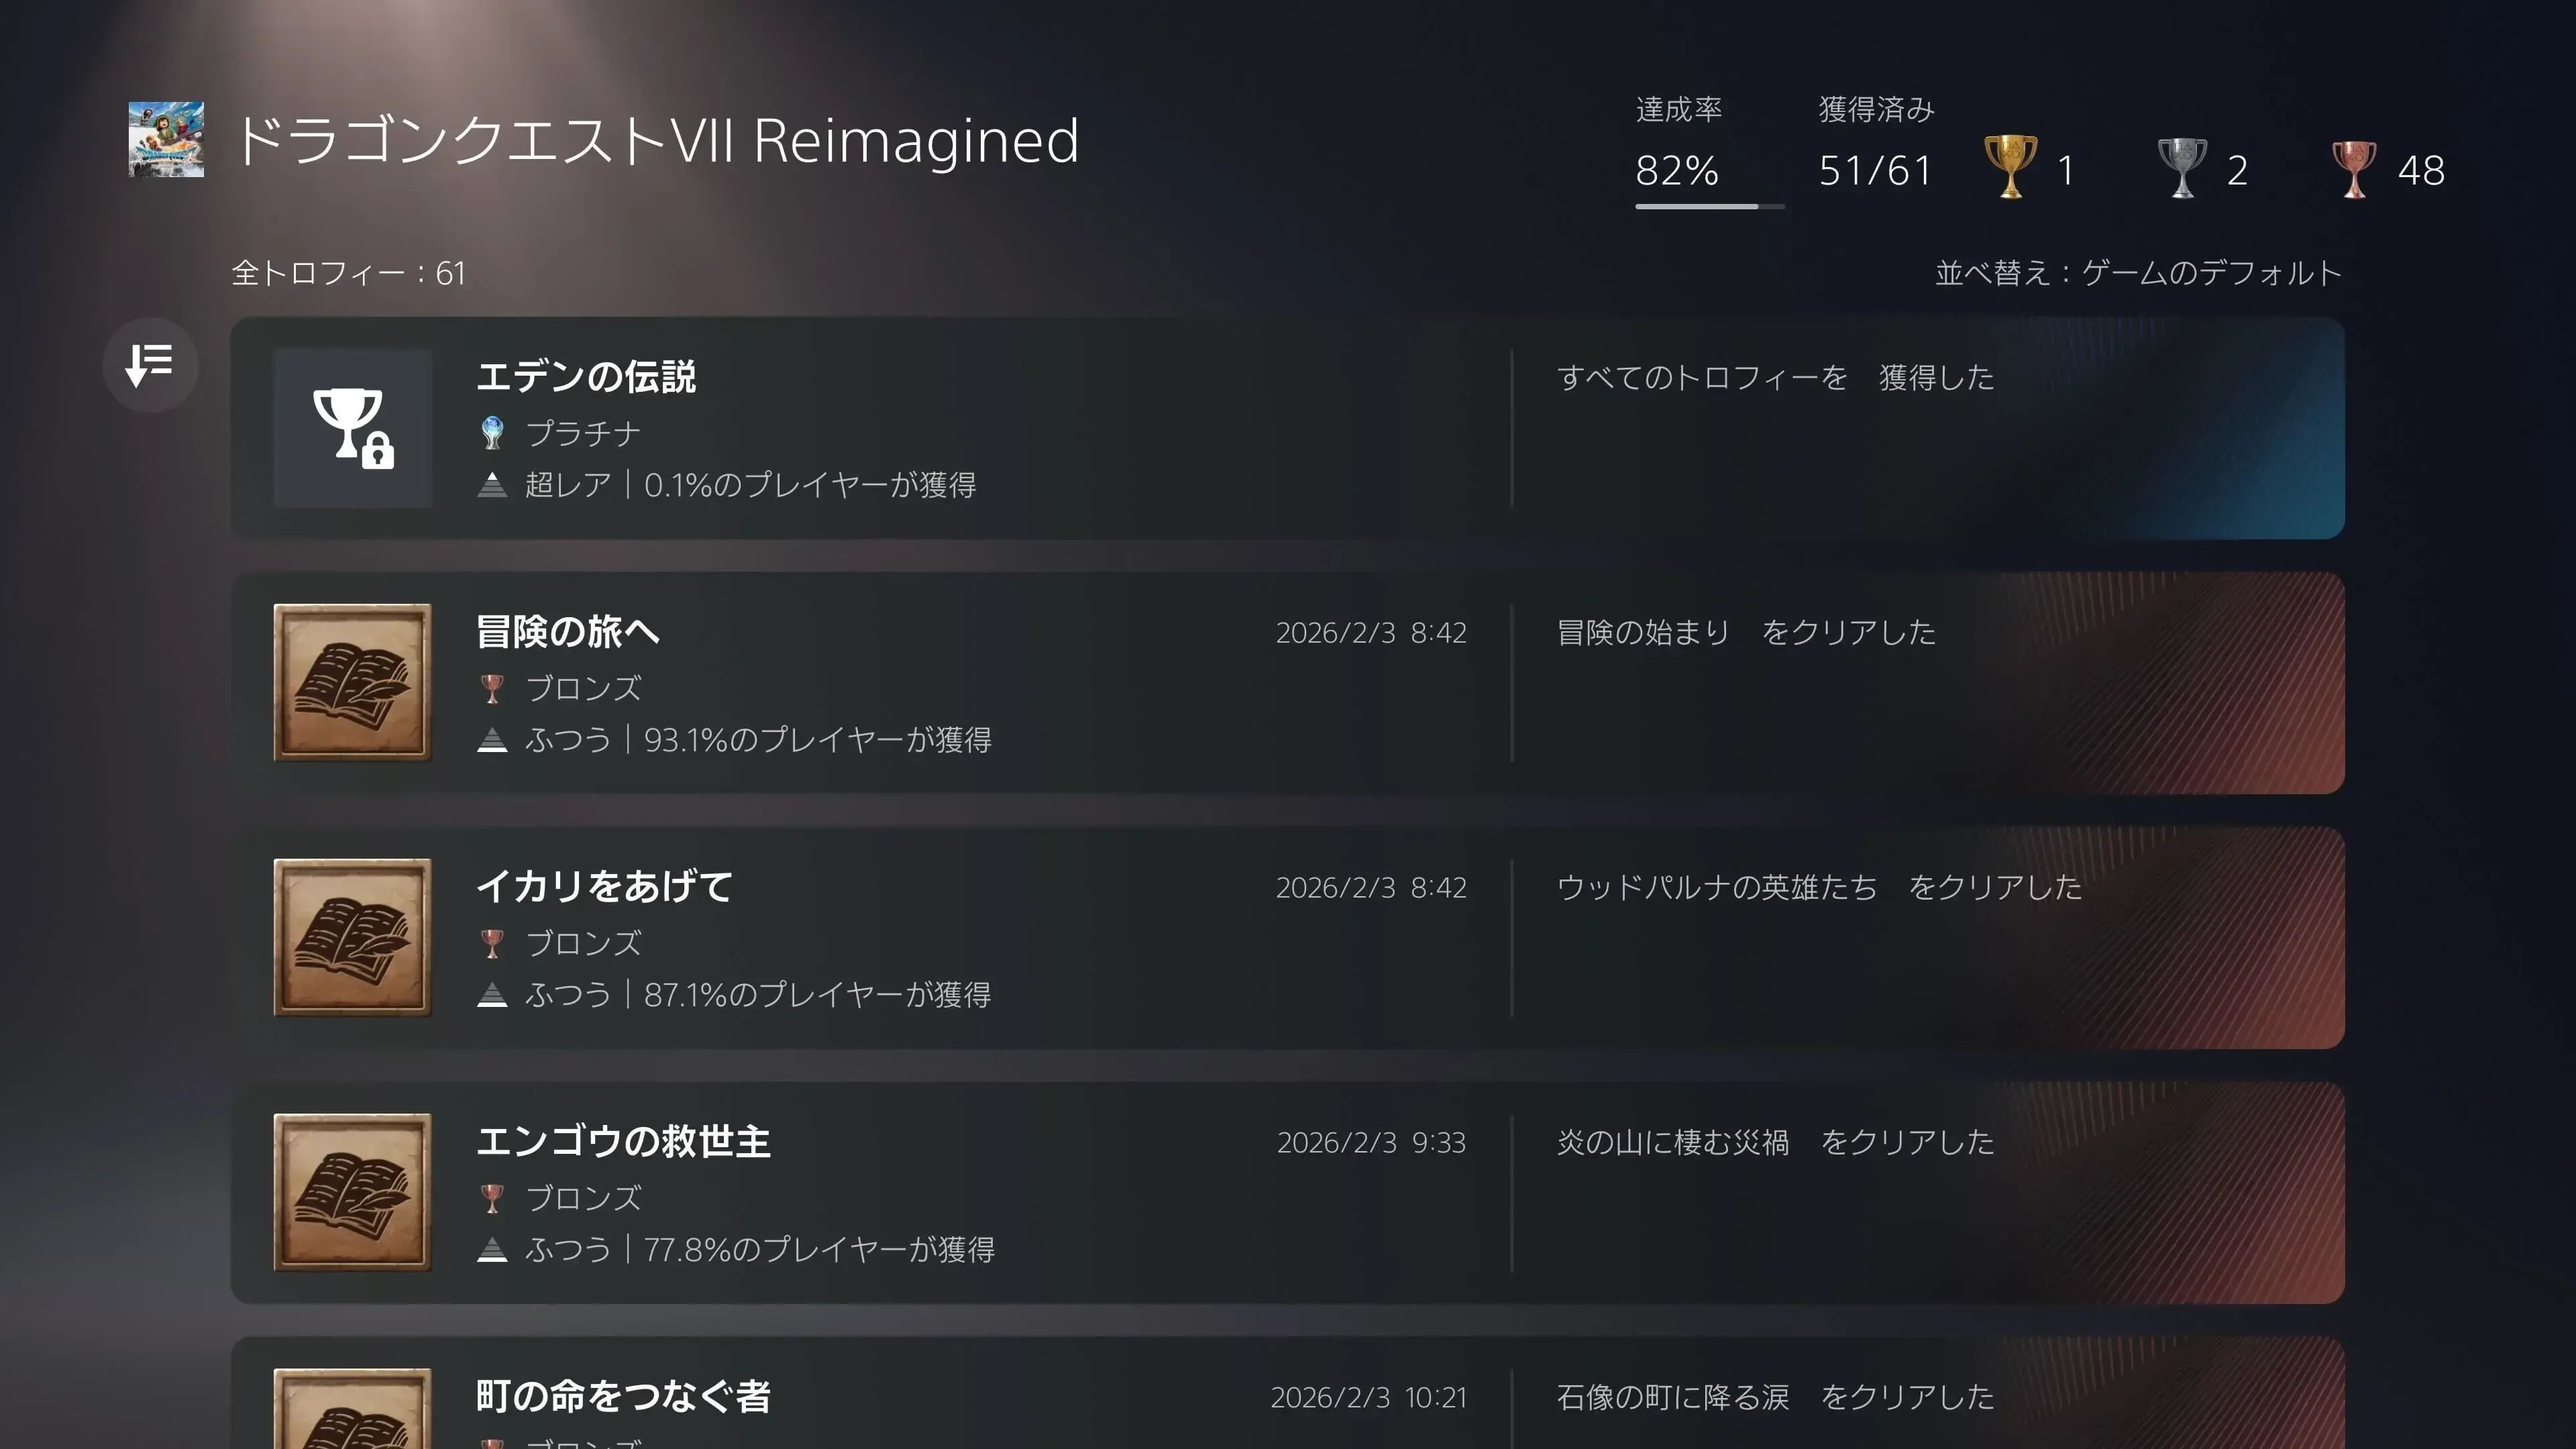Open the ドラゴンクエストVII game thumbnail

click(166, 139)
